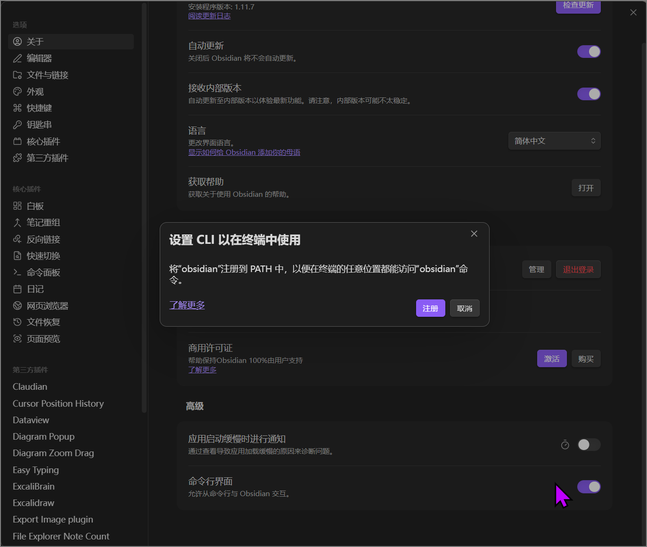The image size is (647, 547).
Task: Open the 阅读更新日志 link
Action: [209, 16]
